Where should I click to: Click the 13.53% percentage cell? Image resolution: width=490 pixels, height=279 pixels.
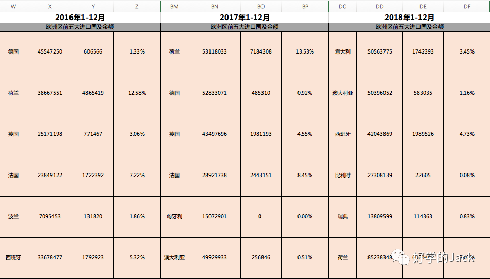point(305,52)
